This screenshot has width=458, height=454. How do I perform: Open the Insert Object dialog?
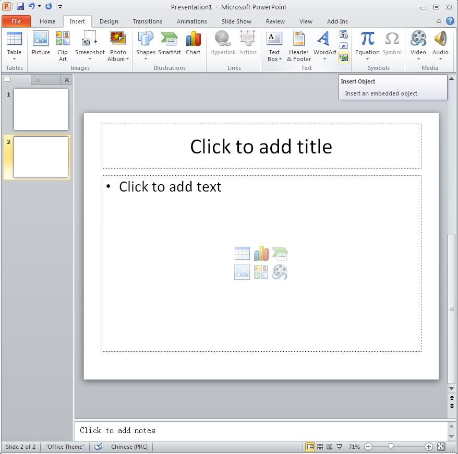(x=343, y=57)
